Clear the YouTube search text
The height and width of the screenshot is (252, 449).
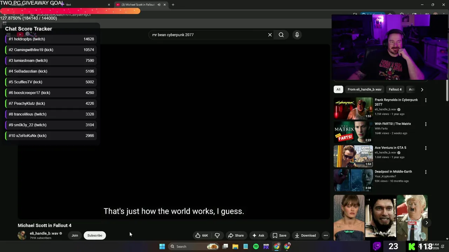[270, 35]
